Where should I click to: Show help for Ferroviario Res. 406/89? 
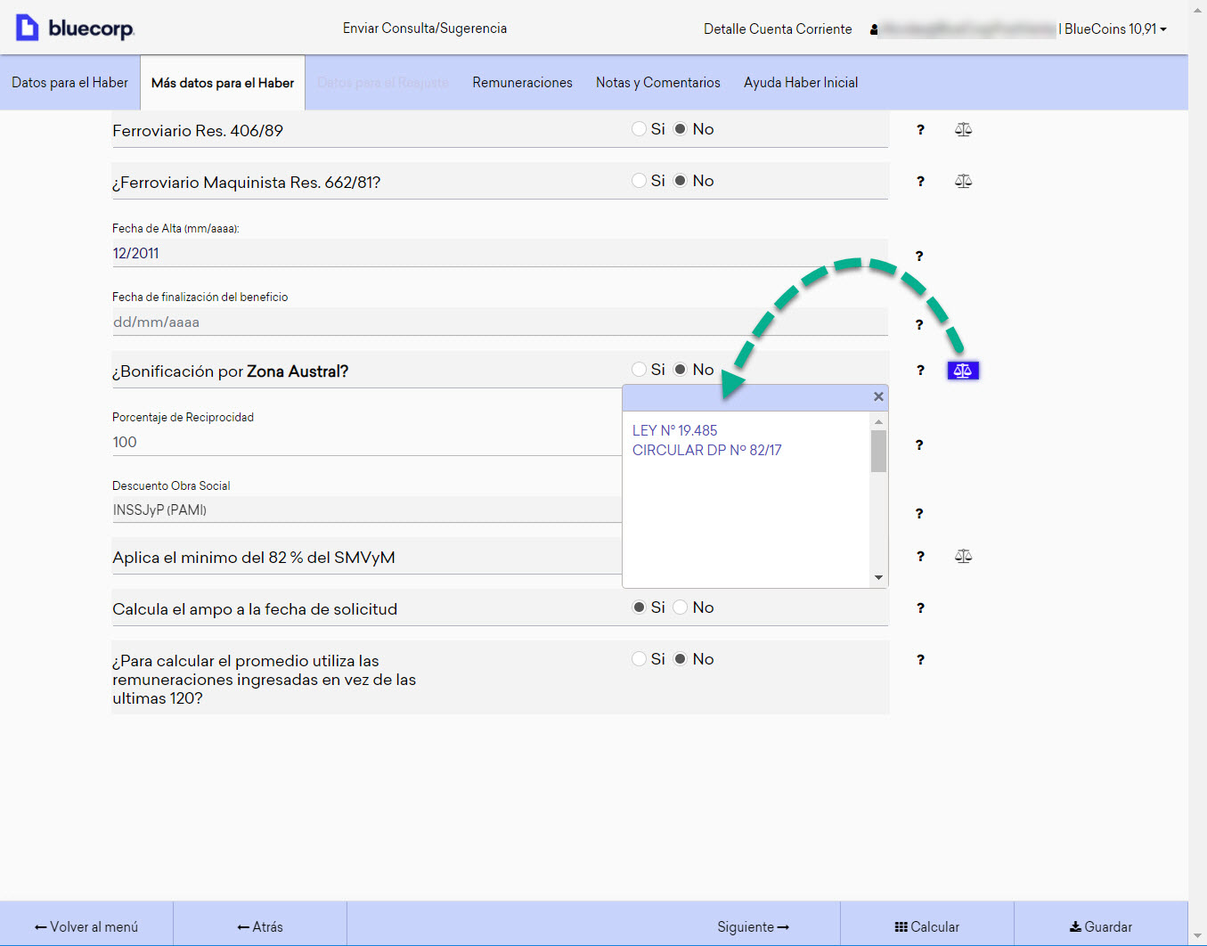click(x=920, y=130)
